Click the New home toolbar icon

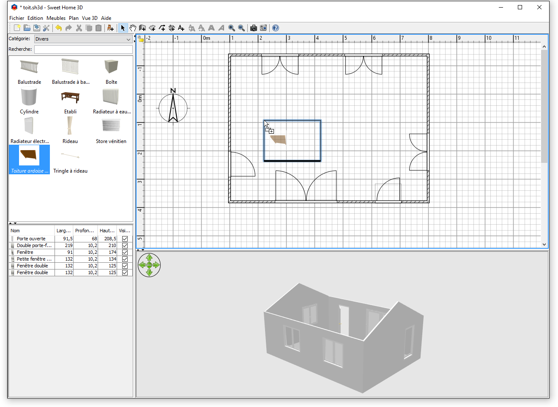(x=17, y=28)
